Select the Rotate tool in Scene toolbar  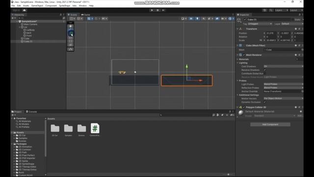tap(71, 33)
